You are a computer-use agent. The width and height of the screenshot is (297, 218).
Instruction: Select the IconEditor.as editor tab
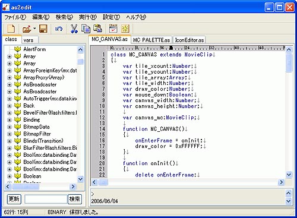(x=189, y=40)
